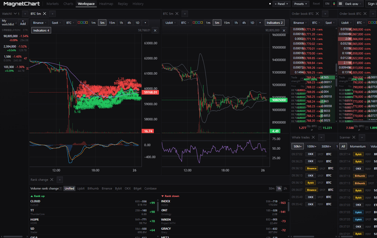Click the list layout icon in top bar

[x=340, y=4]
